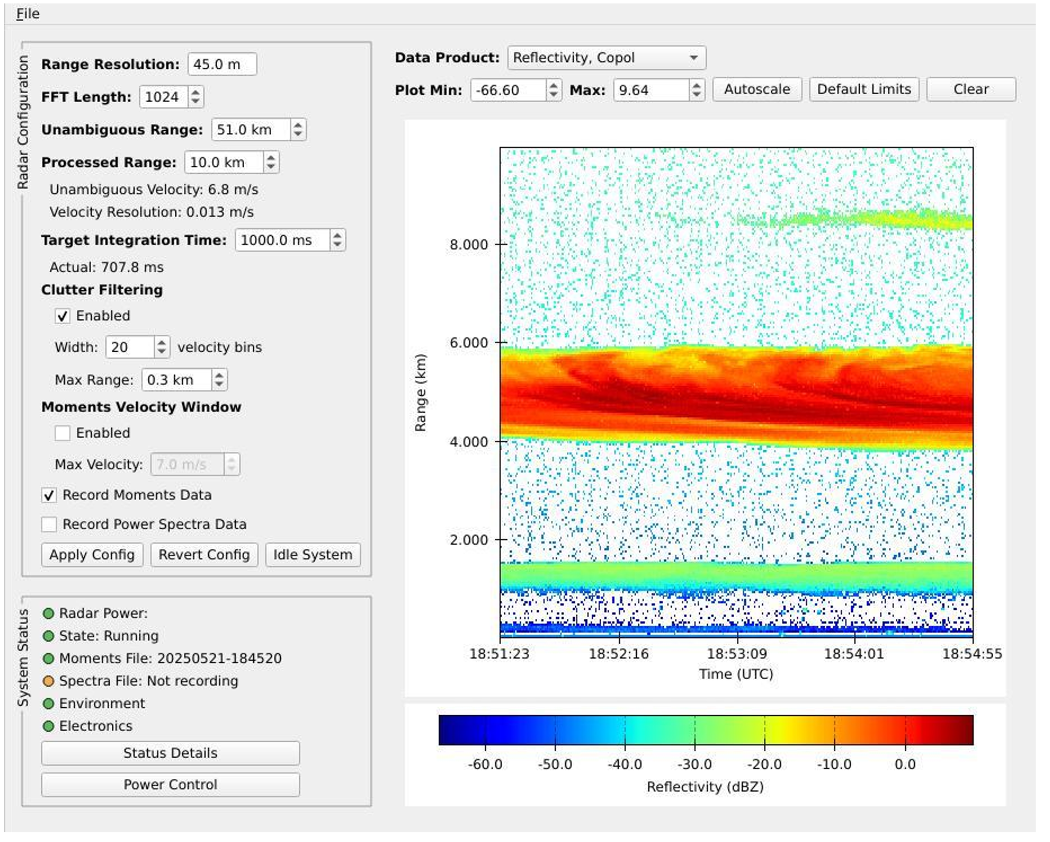Decrease Plot Min with the down arrow
Screen dimensions: 1050x842
[554, 95]
